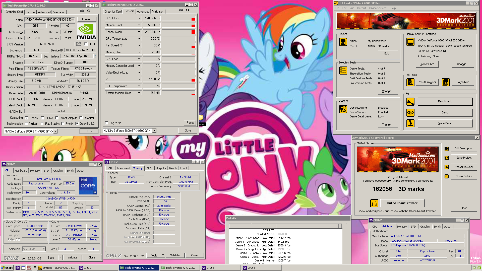The image size is (482, 271).
Task: Open Tools dropdown arrow in left CPU-Z
Action: pos(60,257)
